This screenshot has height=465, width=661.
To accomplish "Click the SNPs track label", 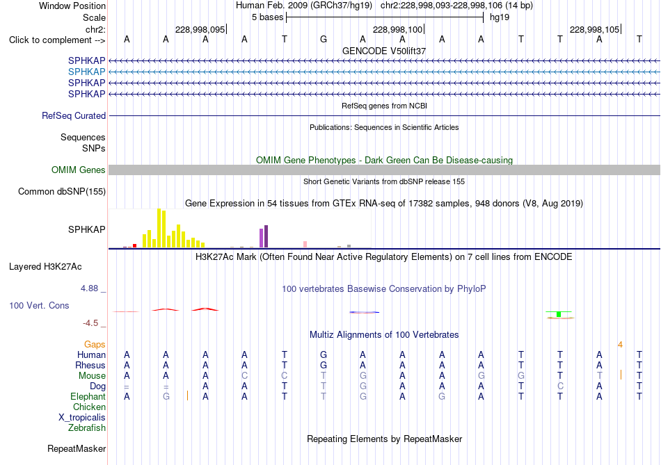I will click(94, 148).
